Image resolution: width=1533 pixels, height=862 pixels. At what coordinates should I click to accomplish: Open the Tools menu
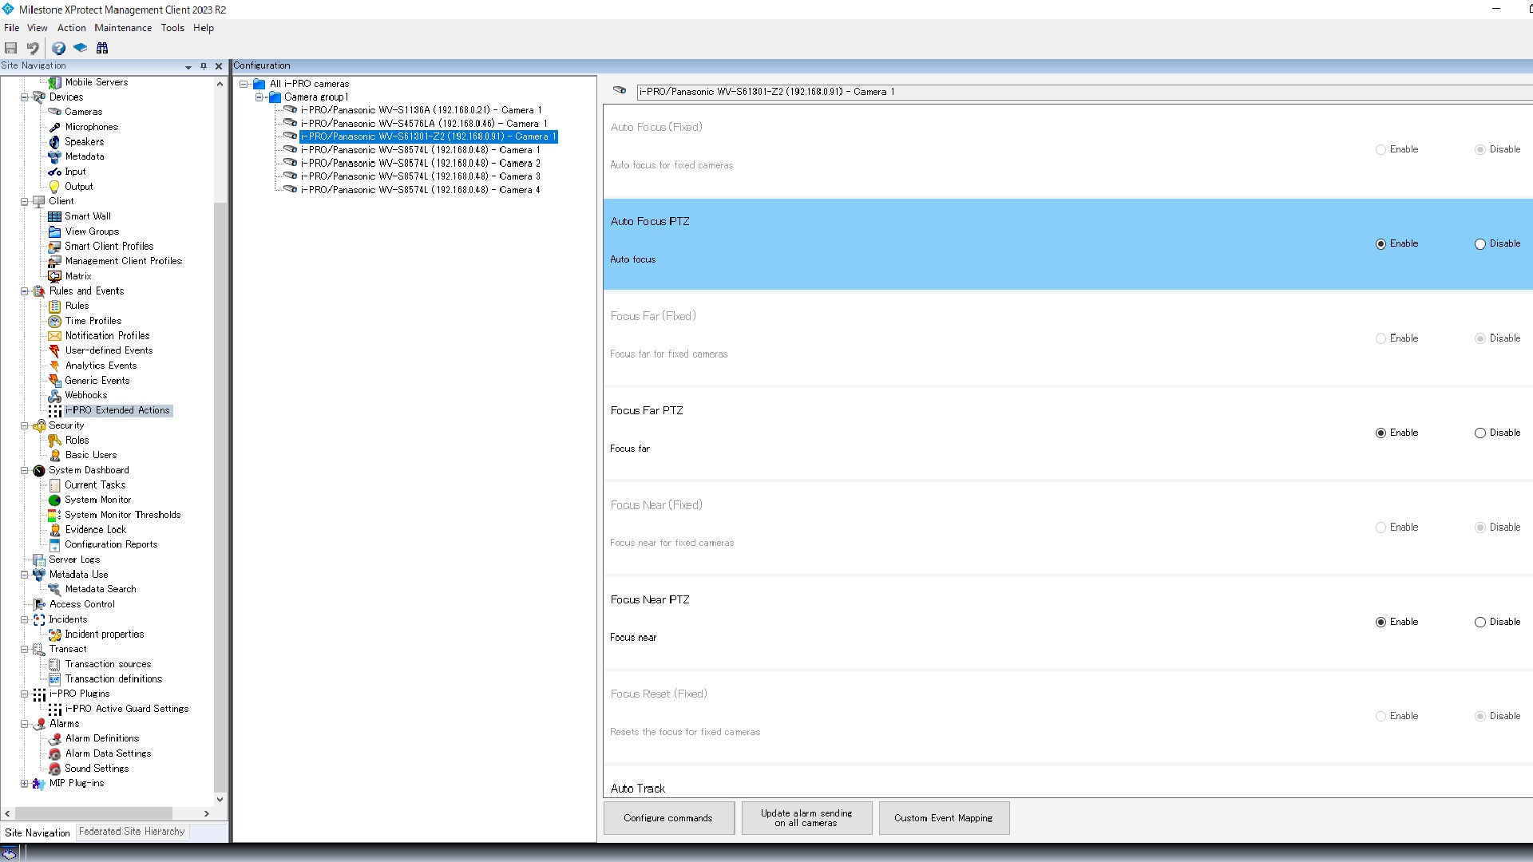pos(172,28)
